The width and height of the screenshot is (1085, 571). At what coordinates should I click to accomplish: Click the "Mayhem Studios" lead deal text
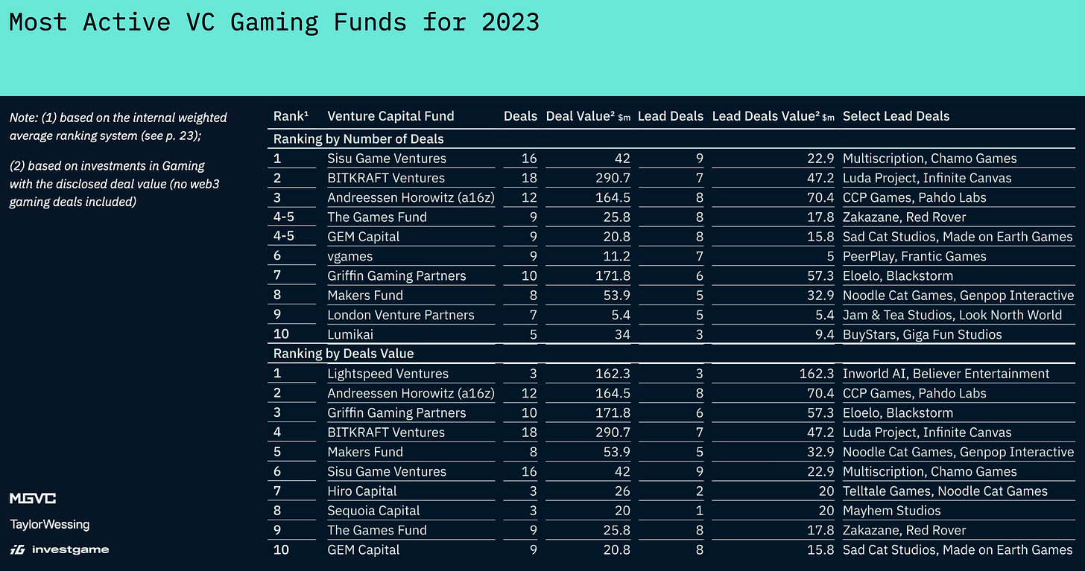click(891, 511)
